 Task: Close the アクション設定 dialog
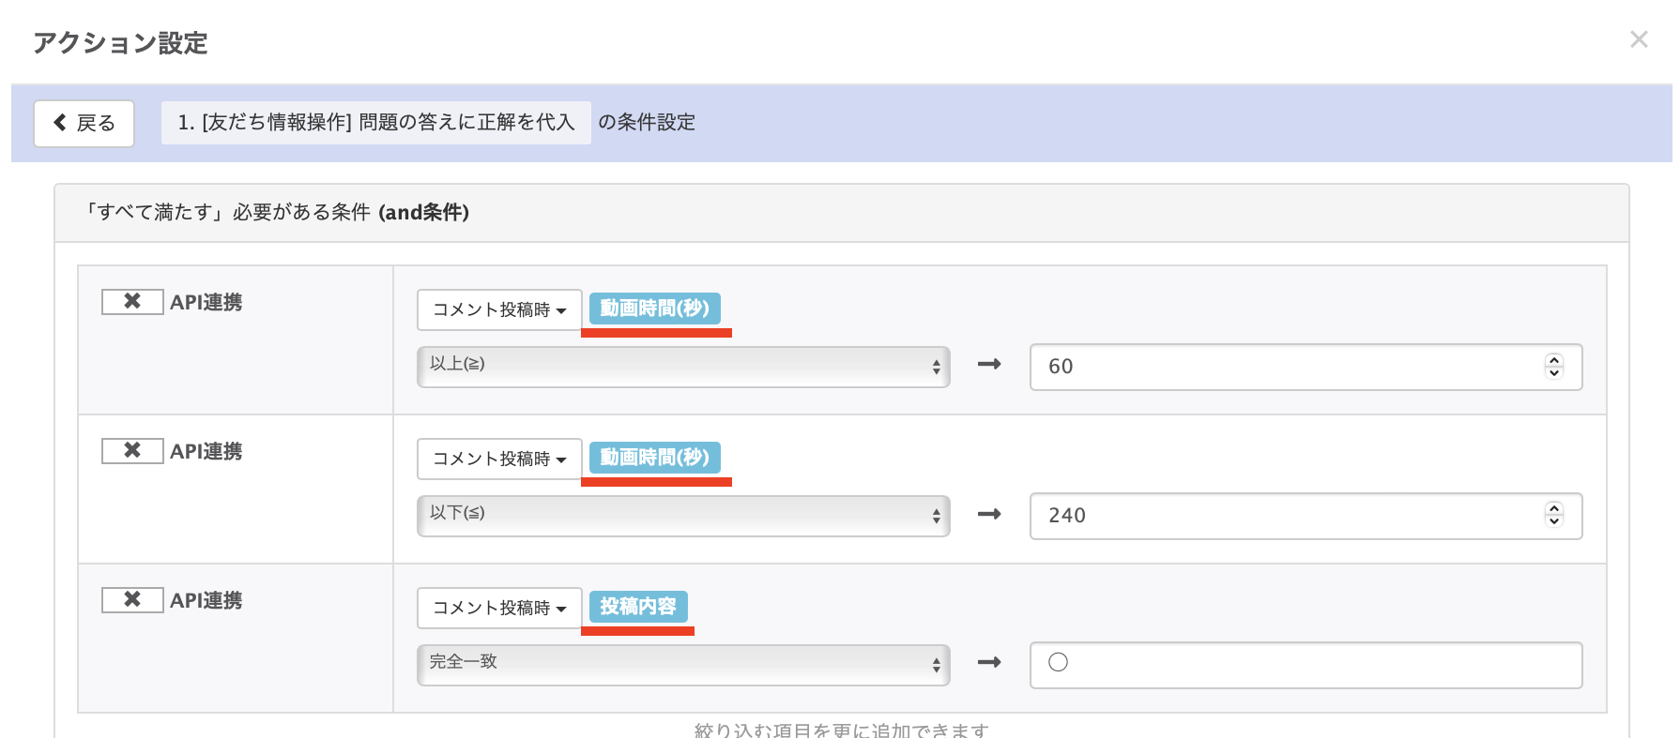click(1639, 39)
